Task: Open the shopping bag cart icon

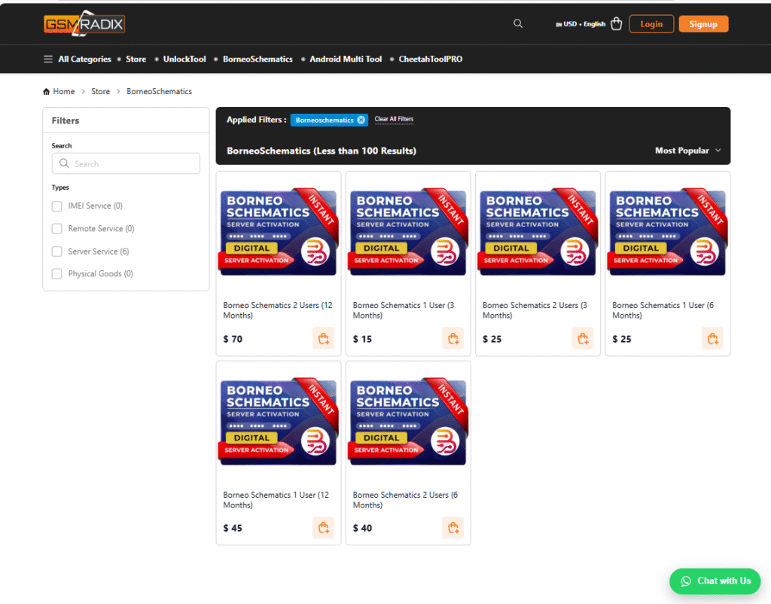Action: pyautogui.click(x=617, y=24)
